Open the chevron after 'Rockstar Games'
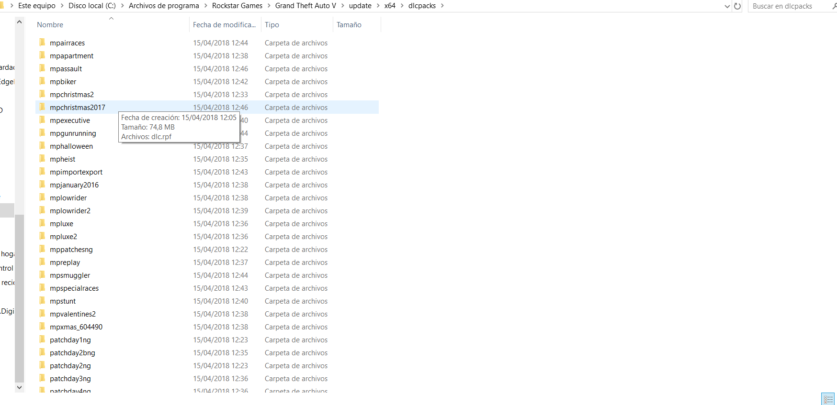 click(269, 6)
